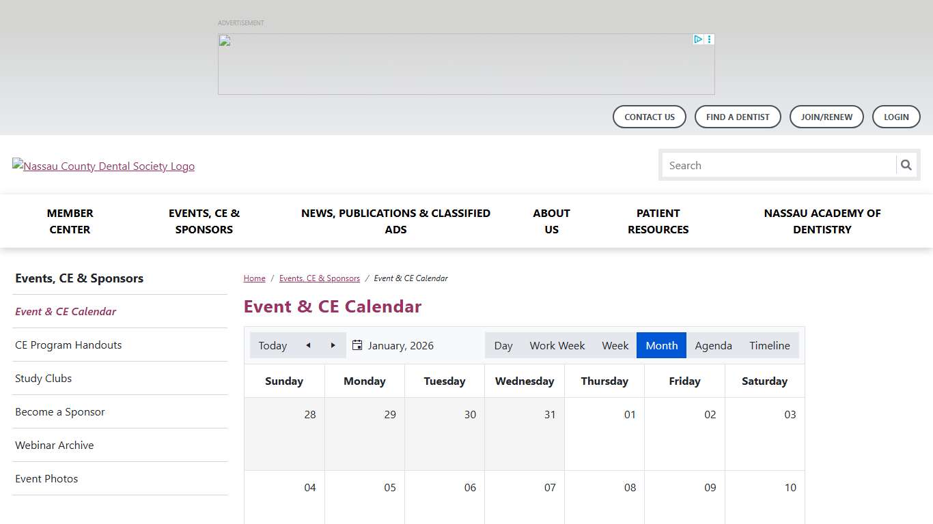Click the Nassau County Dental Society logo

(103, 166)
